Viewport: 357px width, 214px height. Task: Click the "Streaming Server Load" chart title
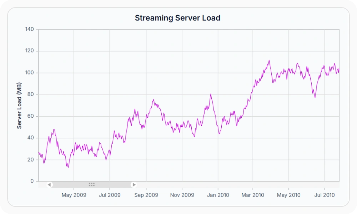coord(177,18)
